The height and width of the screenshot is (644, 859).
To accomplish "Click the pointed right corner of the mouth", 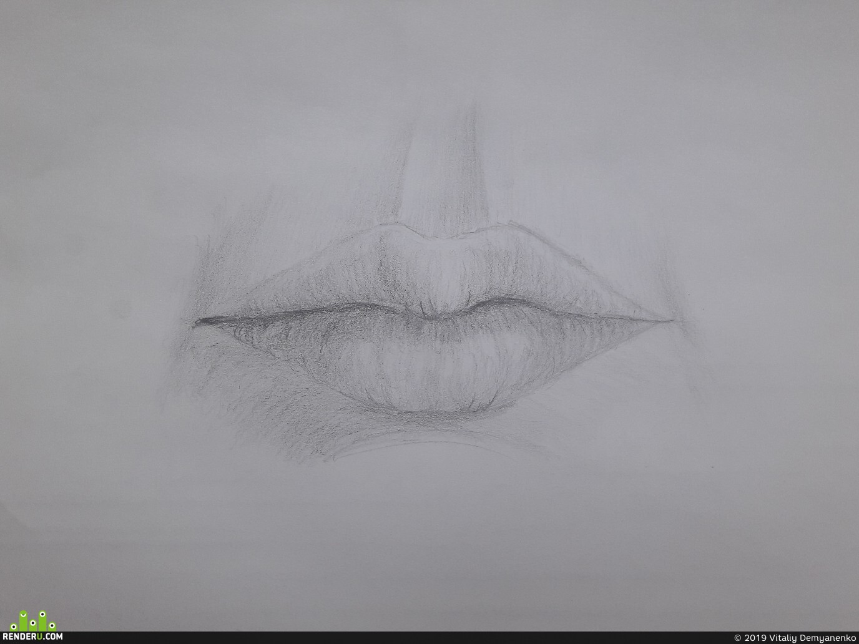I will 667,321.
